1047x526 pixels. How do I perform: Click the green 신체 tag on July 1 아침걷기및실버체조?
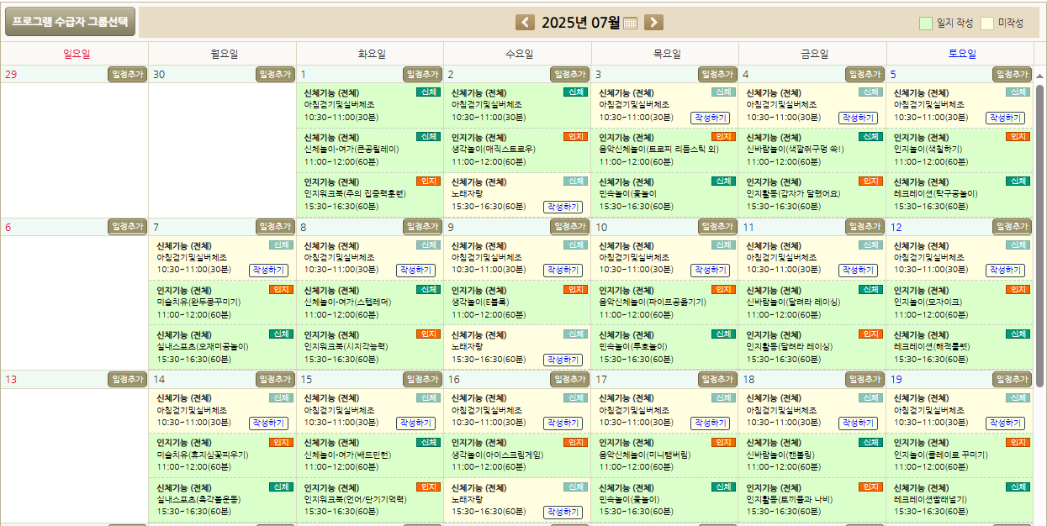click(428, 92)
